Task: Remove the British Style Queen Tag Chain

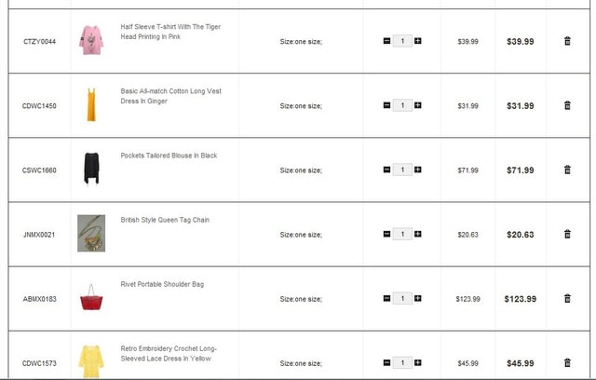Action: pyautogui.click(x=567, y=234)
